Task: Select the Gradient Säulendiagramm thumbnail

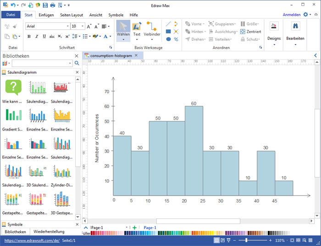Action: click(x=14, y=115)
